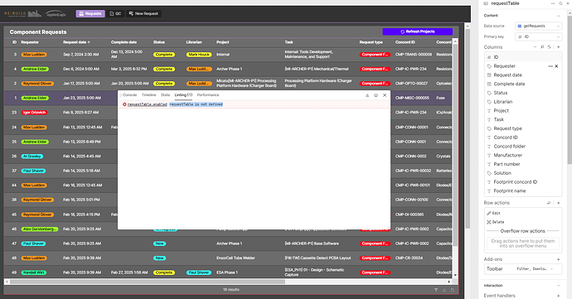The width and height of the screenshot is (572, 299).
Task: Click the refresh icon in table footer
Action: point(453,290)
